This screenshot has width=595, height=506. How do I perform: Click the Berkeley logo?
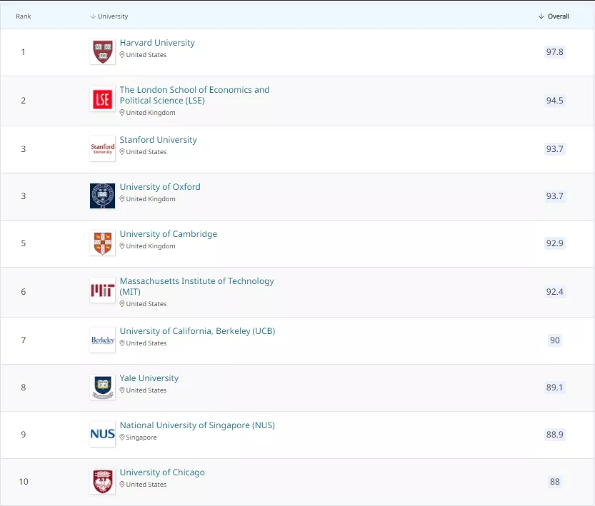coord(102,340)
